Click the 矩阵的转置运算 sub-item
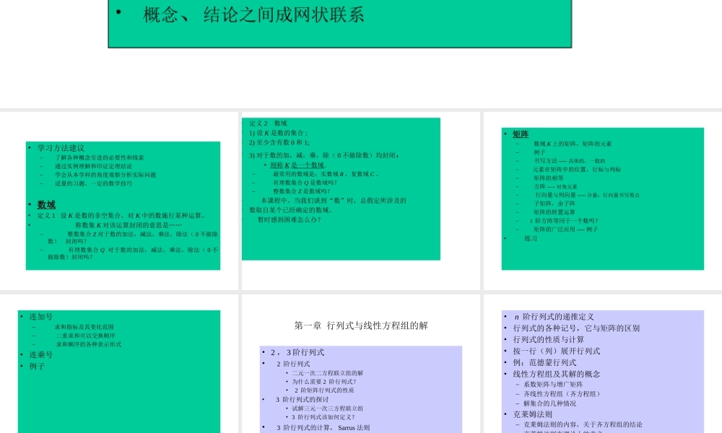The width and height of the screenshot is (722, 433). [554, 211]
